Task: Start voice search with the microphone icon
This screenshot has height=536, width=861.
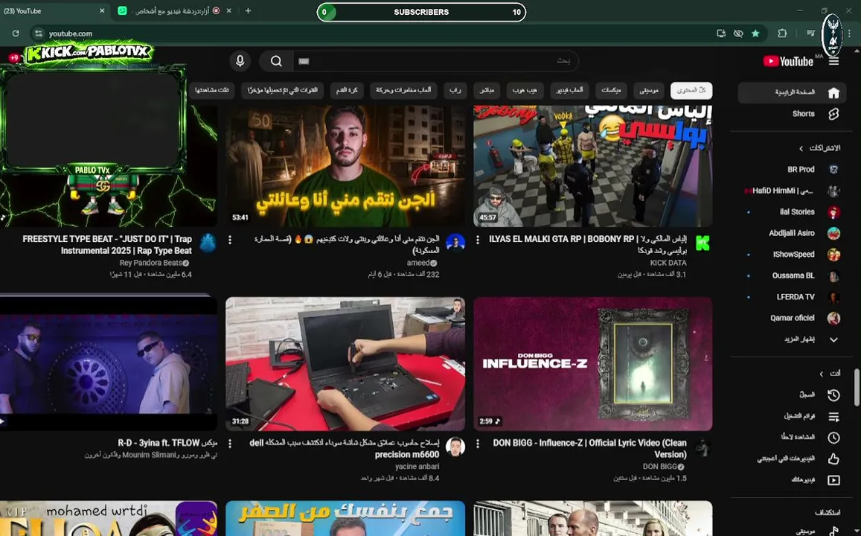Action: [240, 61]
